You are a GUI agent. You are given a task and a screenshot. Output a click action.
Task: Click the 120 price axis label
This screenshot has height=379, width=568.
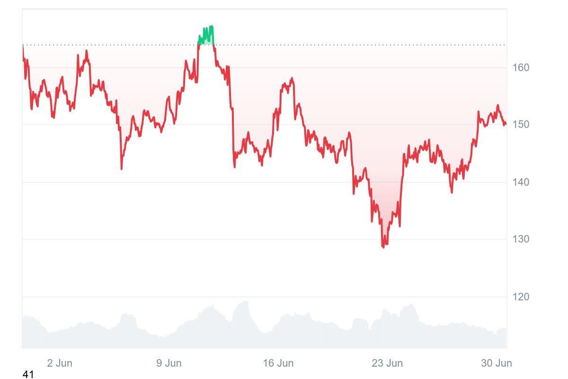point(521,297)
